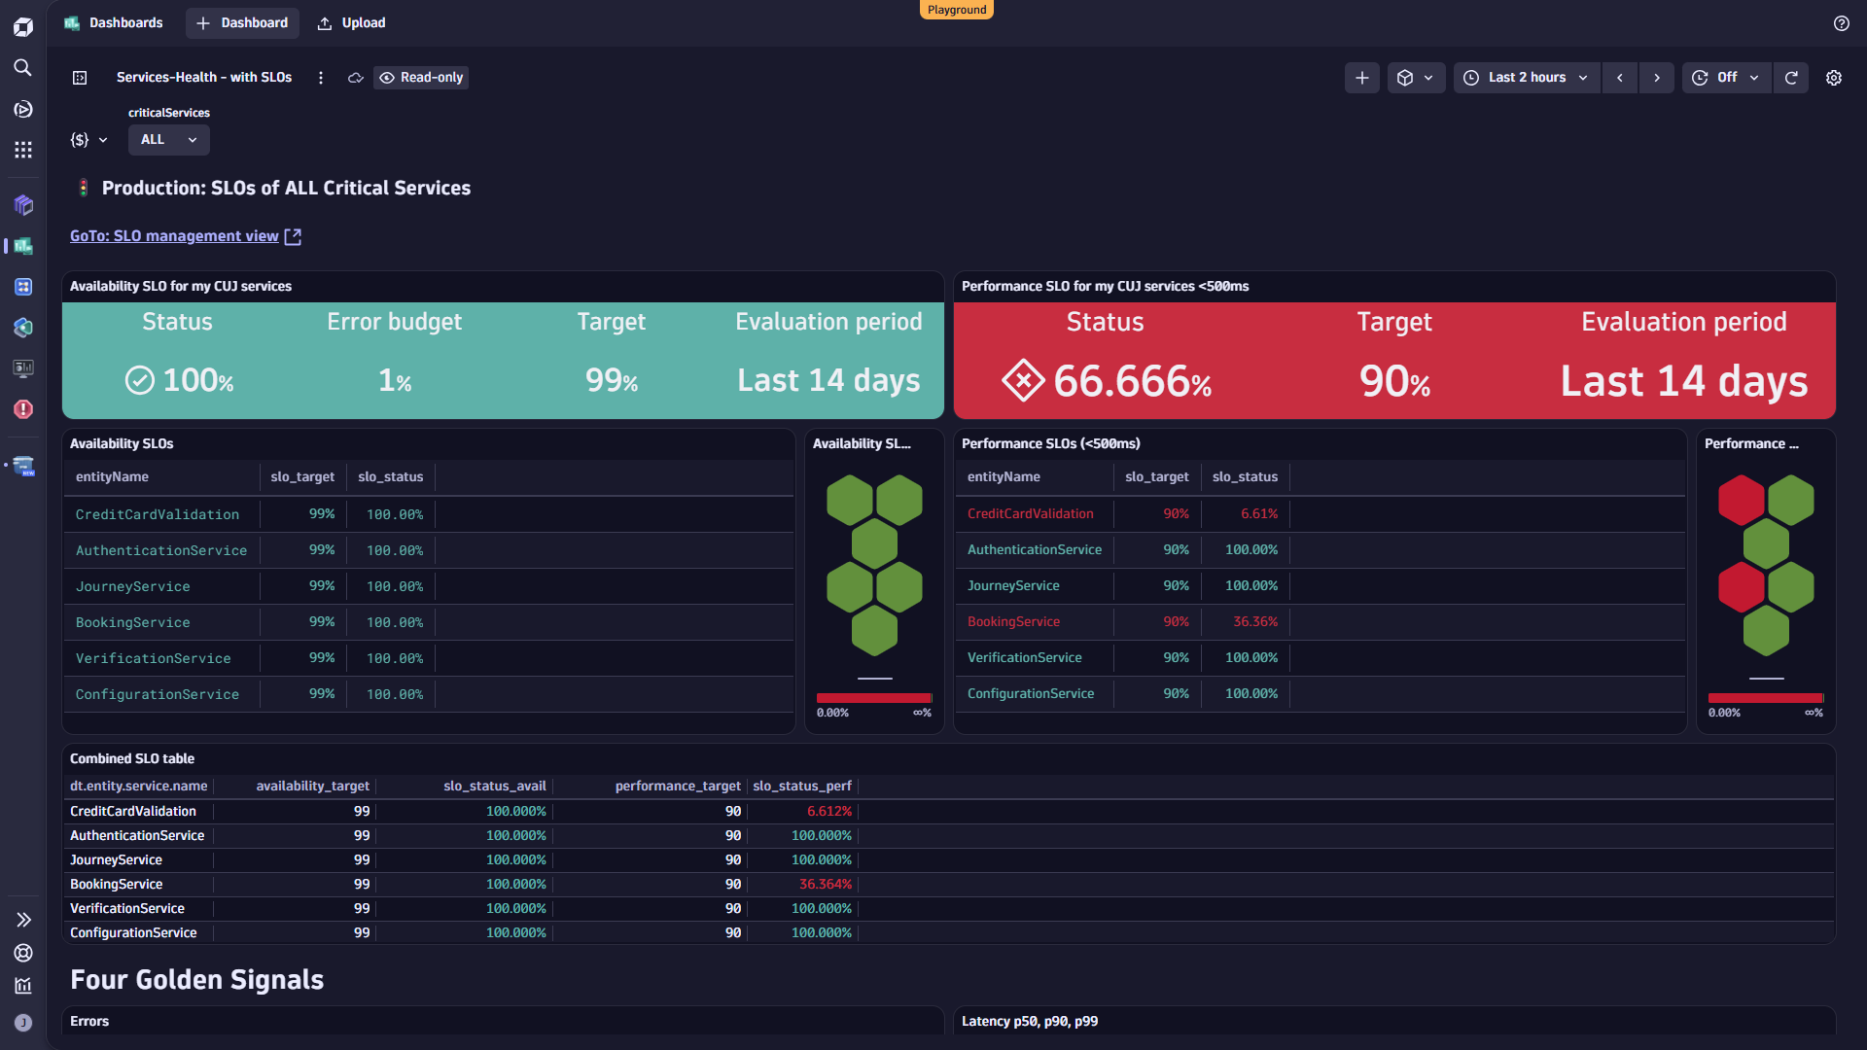Open the apps grid launcher icon
Screen dimensions: 1867x1050
[23, 150]
